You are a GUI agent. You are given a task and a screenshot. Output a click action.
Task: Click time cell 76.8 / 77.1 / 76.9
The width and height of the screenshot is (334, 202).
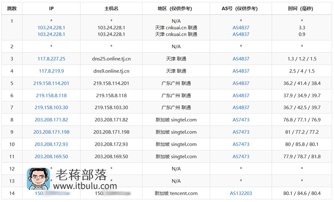(x=302, y=120)
